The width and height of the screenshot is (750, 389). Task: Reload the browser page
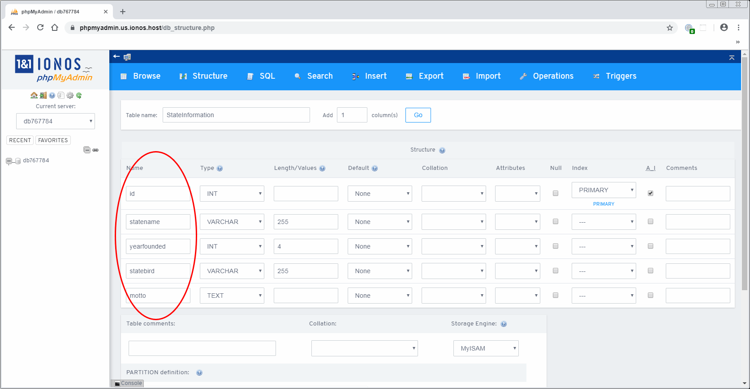(x=40, y=27)
